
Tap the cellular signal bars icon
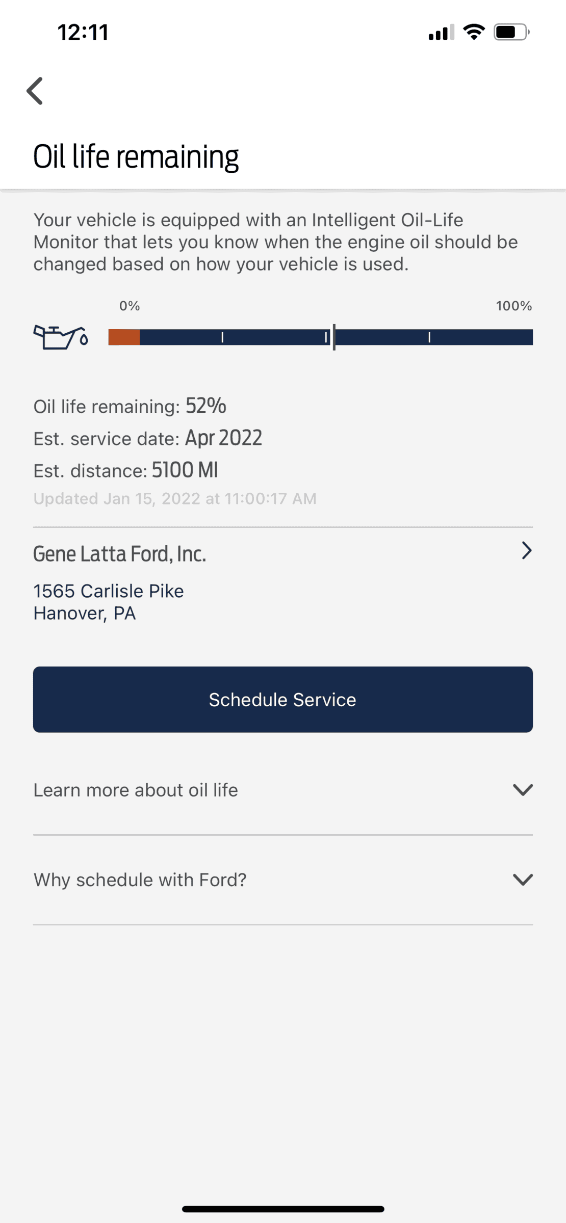click(441, 33)
